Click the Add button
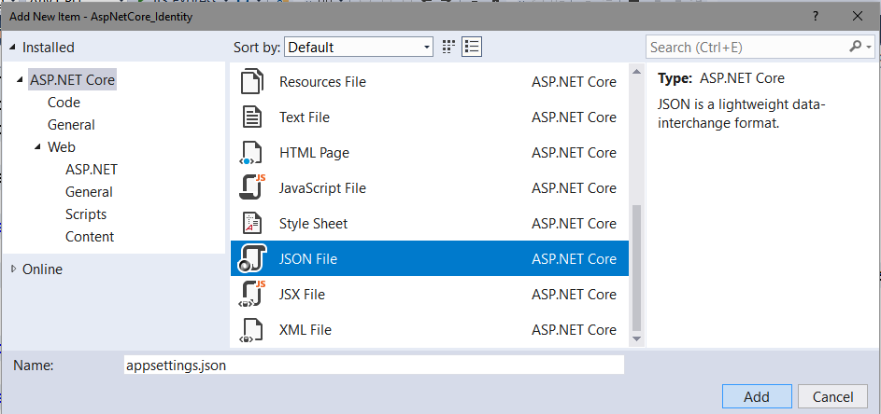This screenshot has width=881, height=414. 757,397
